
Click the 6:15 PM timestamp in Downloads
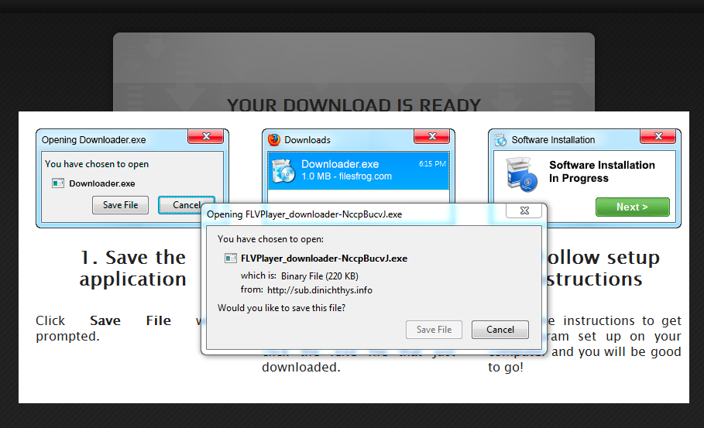[x=432, y=164]
